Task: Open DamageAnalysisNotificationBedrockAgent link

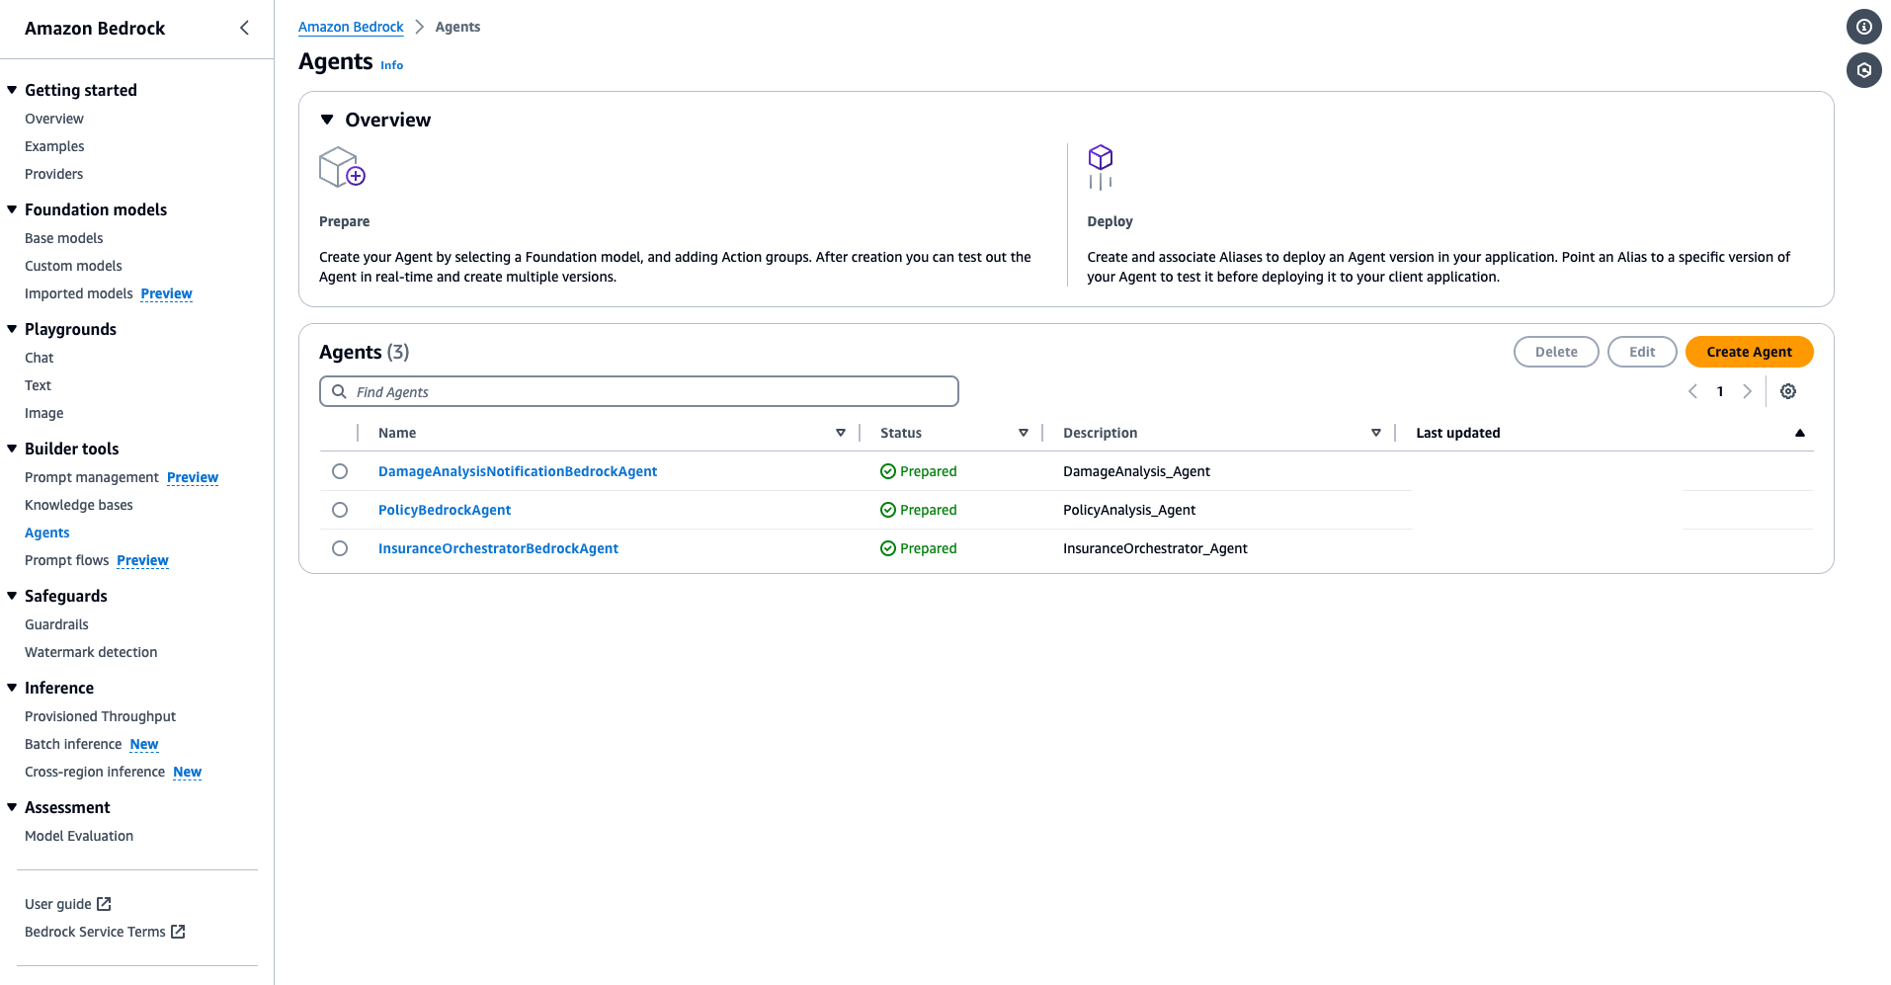Action: (x=518, y=471)
